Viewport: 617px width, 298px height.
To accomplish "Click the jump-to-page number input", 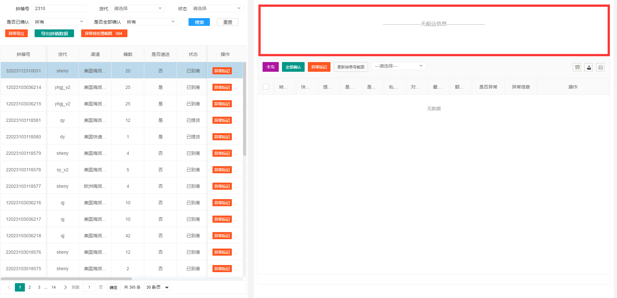I will click(x=89, y=287).
